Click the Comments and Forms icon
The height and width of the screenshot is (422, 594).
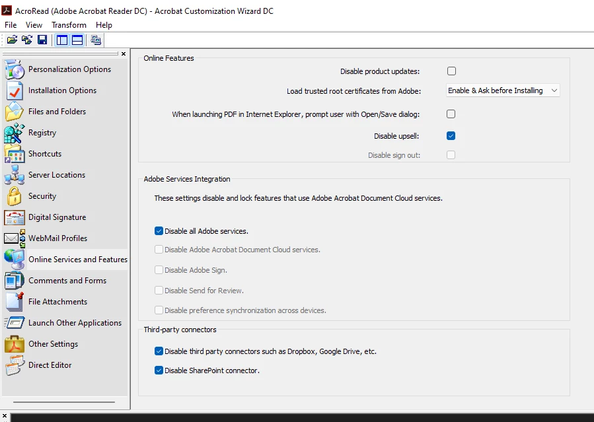coord(15,281)
